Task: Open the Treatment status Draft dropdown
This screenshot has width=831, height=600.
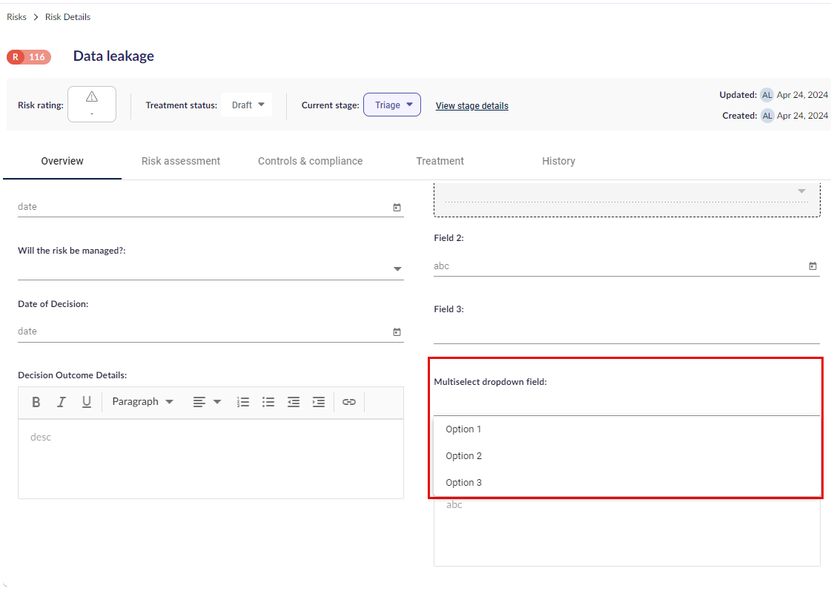Action: (247, 105)
